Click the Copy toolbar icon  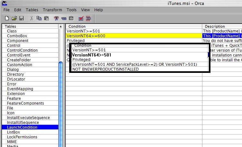[39, 18]
